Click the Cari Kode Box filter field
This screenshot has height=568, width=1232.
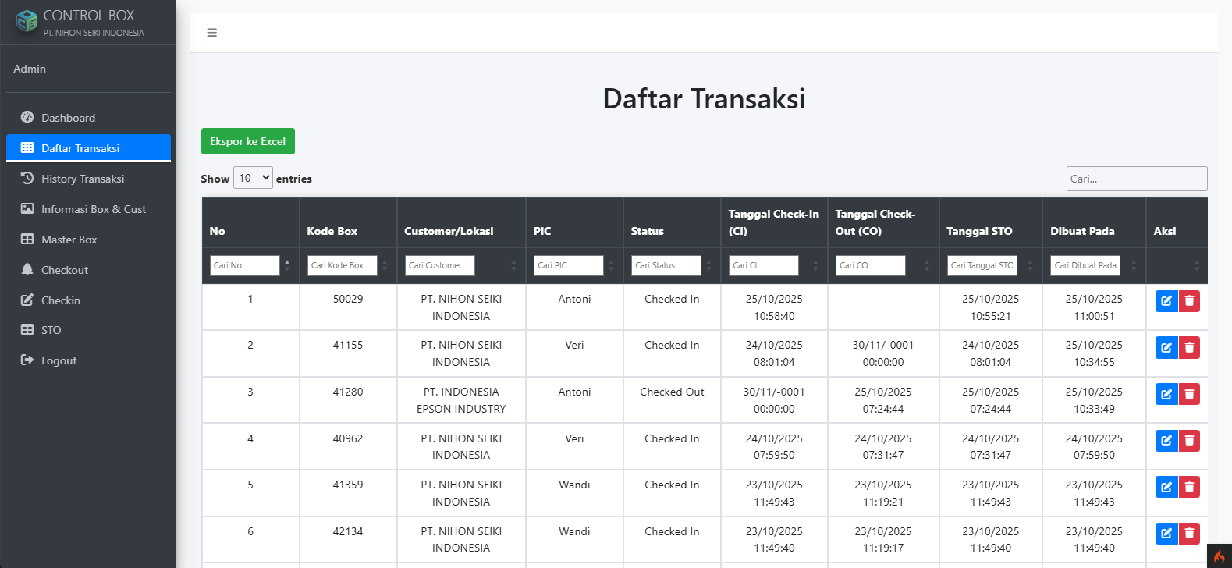pos(343,265)
